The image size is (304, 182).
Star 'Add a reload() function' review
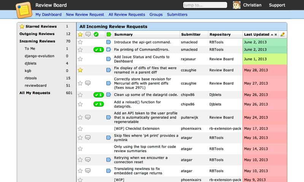pyautogui.click(x=80, y=104)
